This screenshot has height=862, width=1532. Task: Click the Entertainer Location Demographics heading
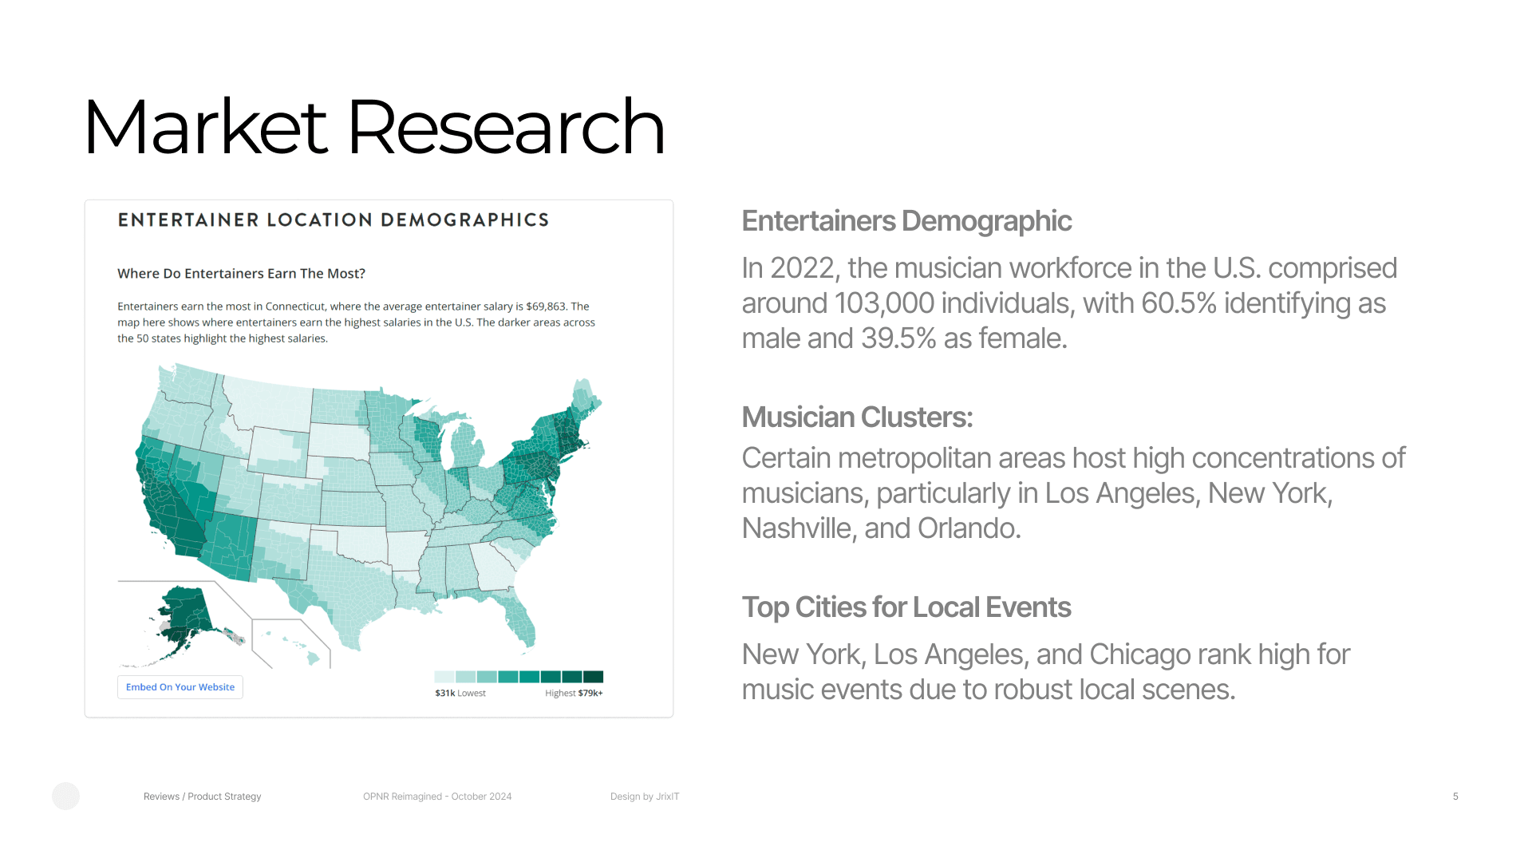pos(334,220)
